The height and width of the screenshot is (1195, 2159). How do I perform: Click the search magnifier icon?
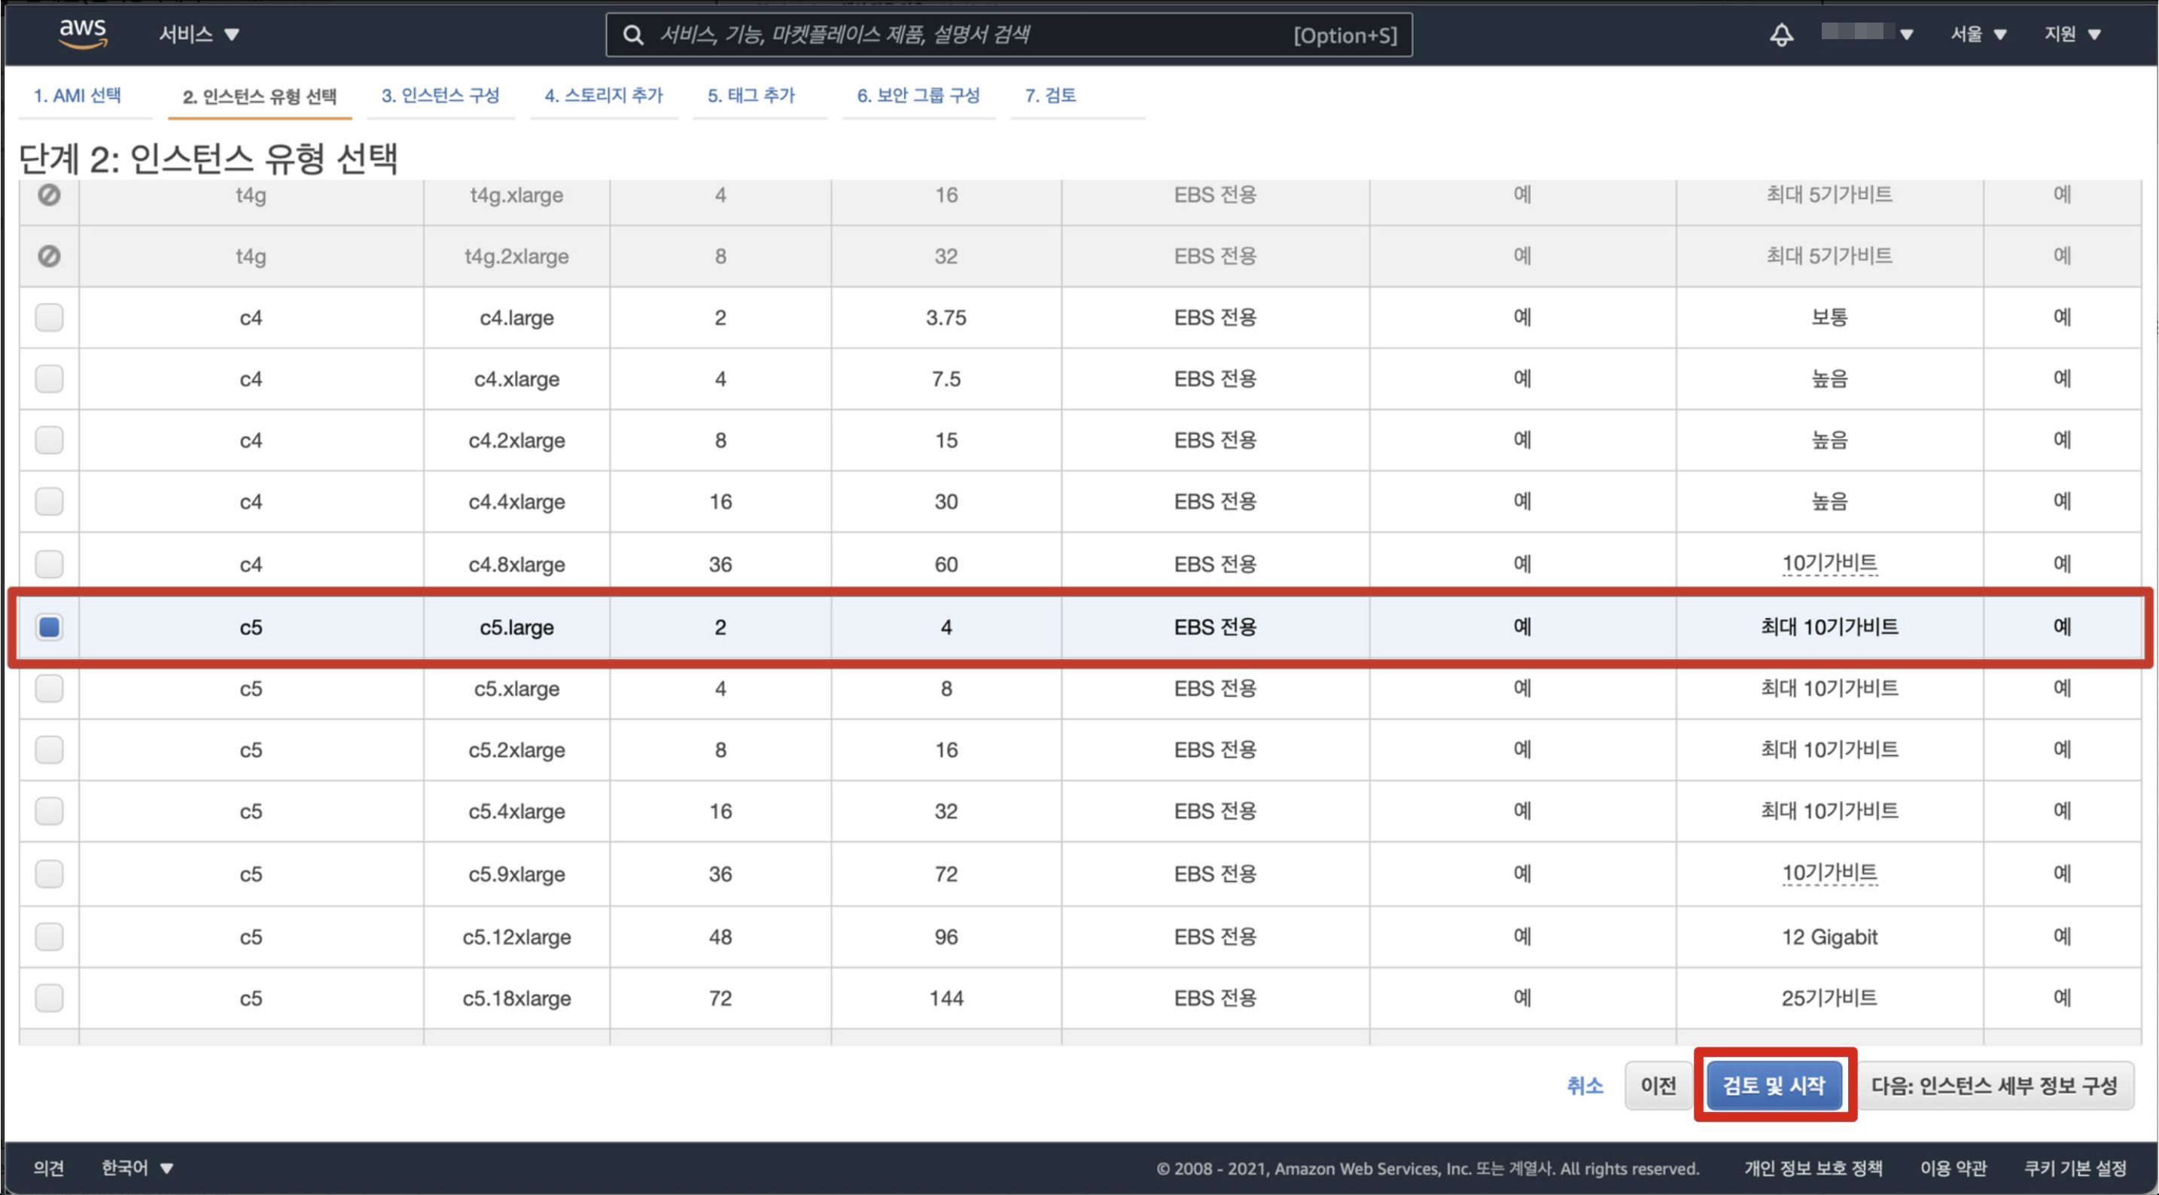pyautogui.click(x=634, y=35)
